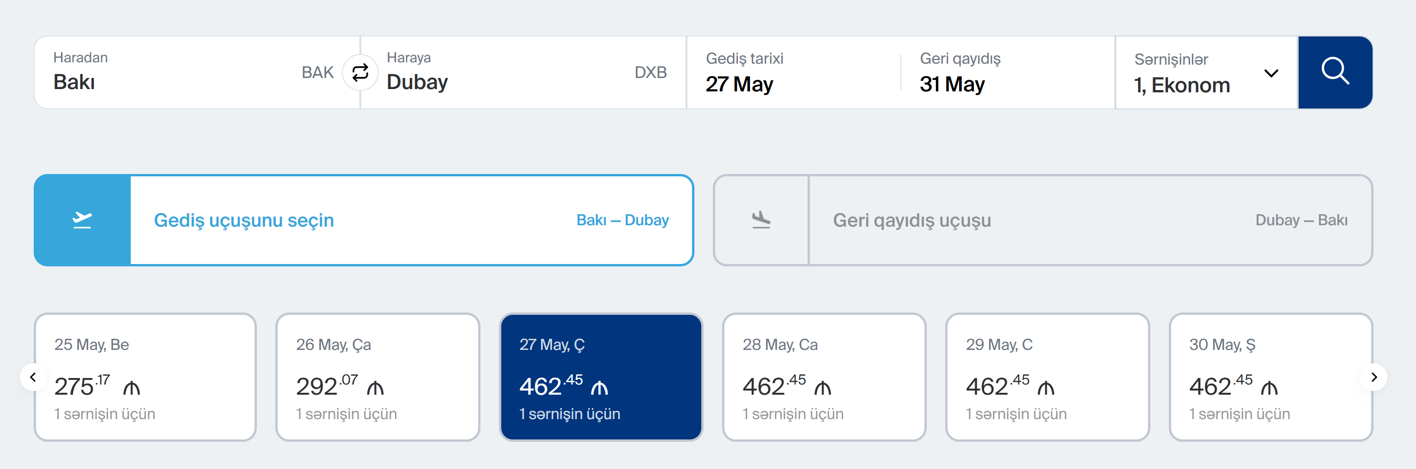This screenshot has height=469, width=1416.
Task: Choose the 25 May fare card
Action: point(145,377)
